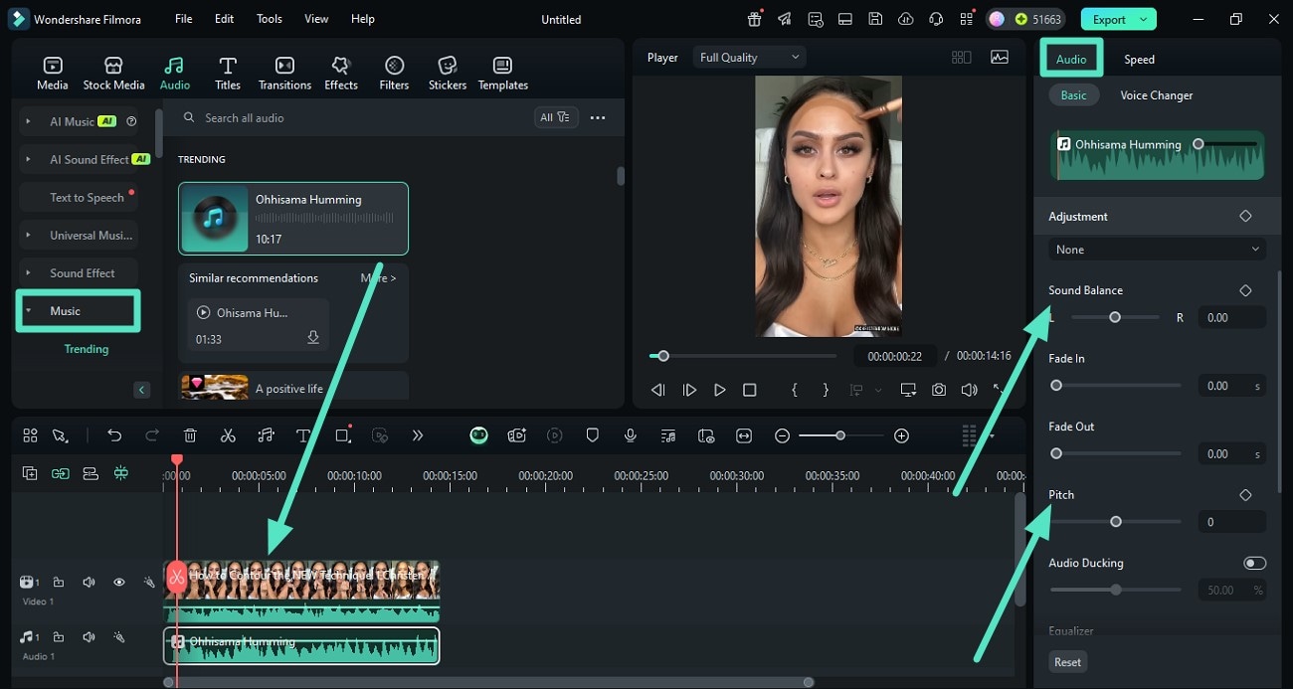Click the delete trash icon in timeline toolbar
Screen dimensions: 1293x689
190,435
